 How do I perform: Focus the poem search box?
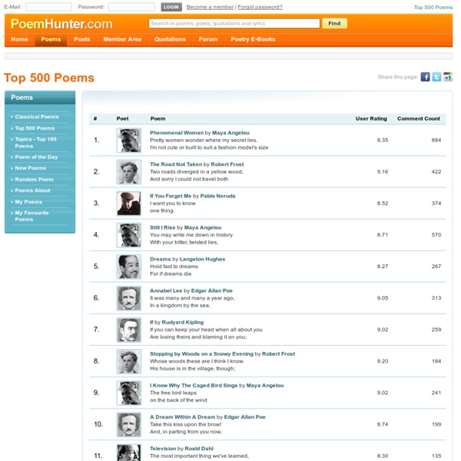coord(234,23)
